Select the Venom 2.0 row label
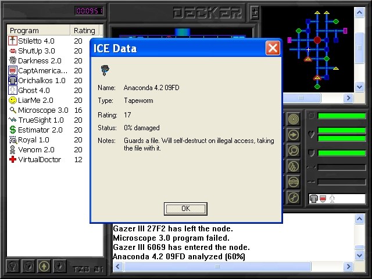The image size is (372, 279). [x=36, y=150]
